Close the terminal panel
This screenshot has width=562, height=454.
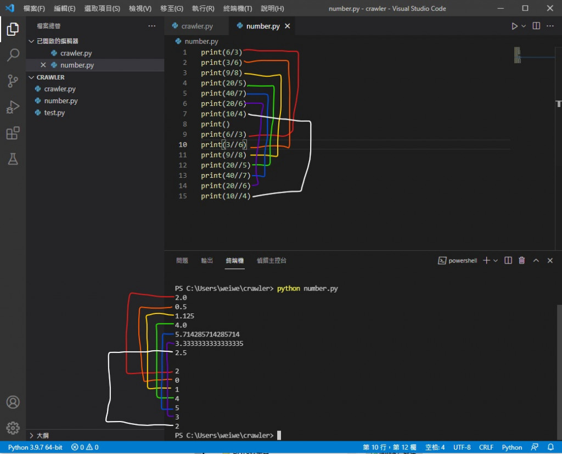pyautogui.click(x=550, y=260)
